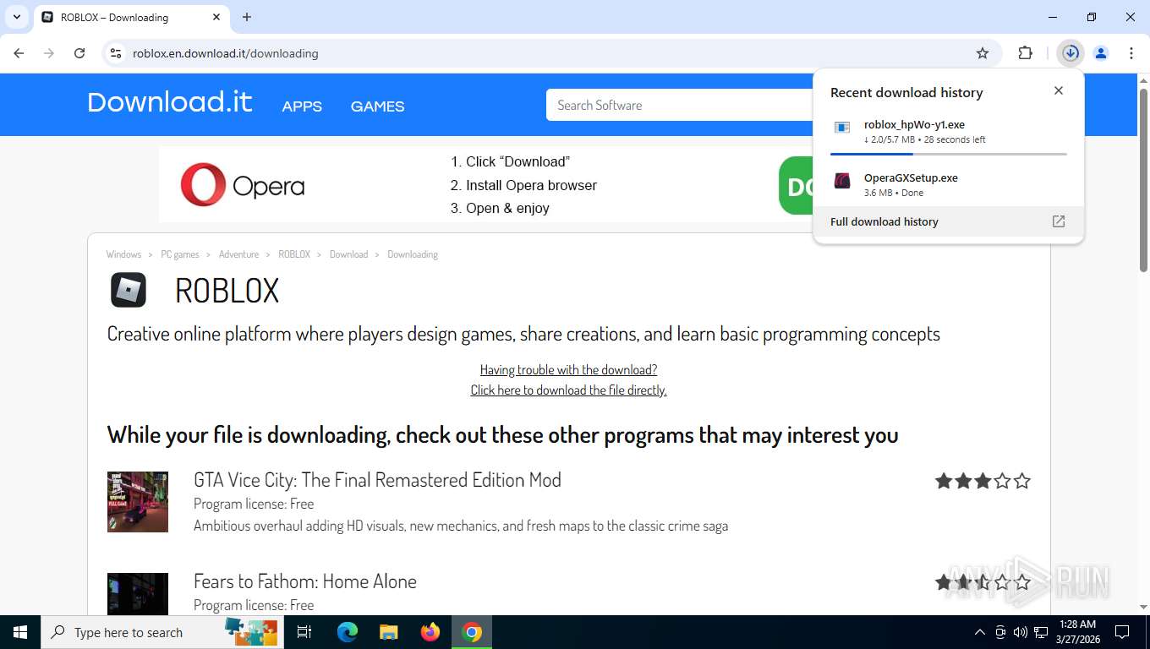Click the Download.it site logo

[170, 102]
